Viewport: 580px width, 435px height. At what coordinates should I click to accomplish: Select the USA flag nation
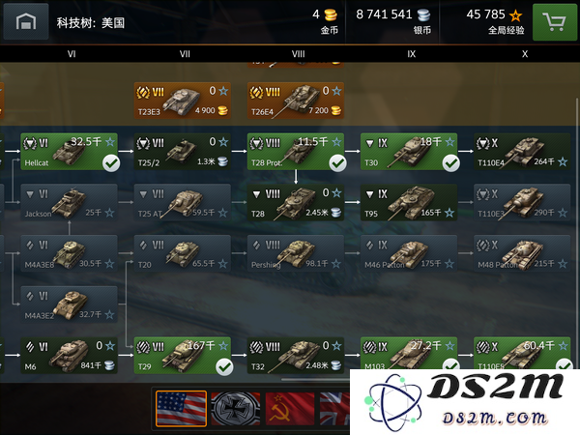coord(181,408)
